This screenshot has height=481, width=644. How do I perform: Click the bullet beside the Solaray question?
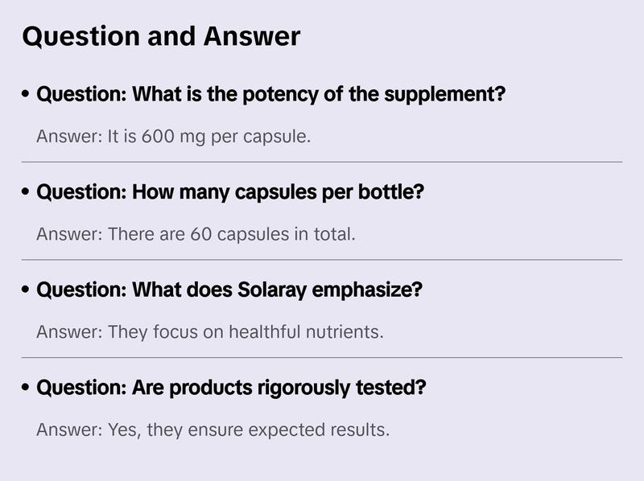tap(27, 290)
